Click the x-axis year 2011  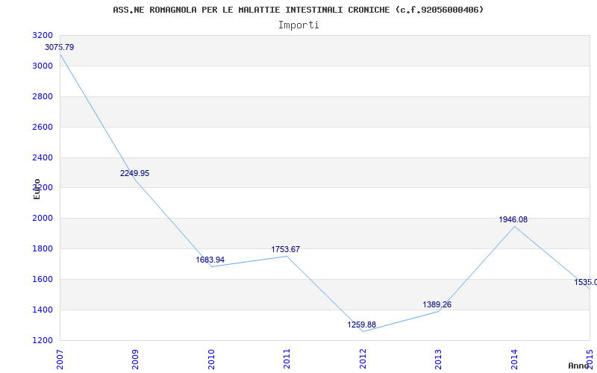[287, 359]
